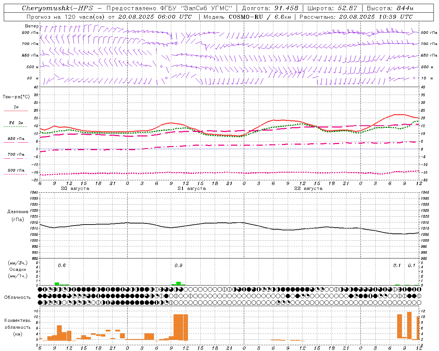Click the "(мм/1ч.)" precipitation unit label

(x=18, y=276)
